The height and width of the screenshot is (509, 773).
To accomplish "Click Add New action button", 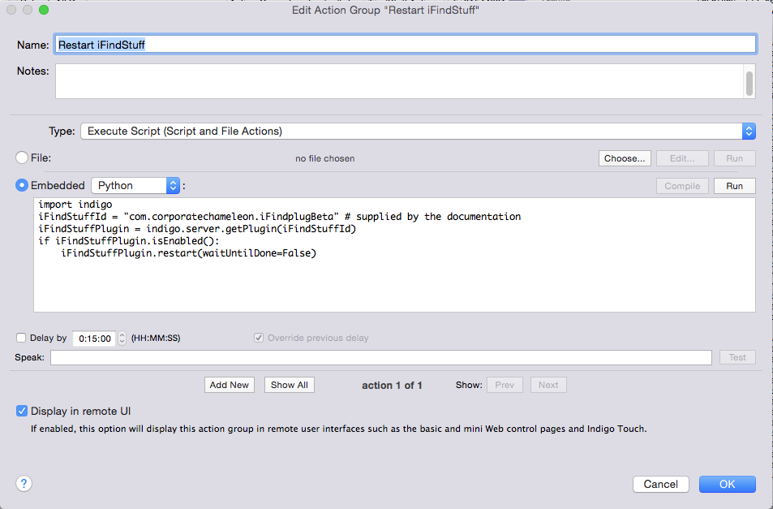I will [x=230, y=385].
